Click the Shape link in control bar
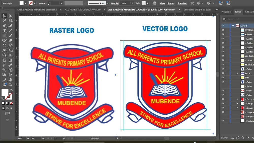 (171, 3)
